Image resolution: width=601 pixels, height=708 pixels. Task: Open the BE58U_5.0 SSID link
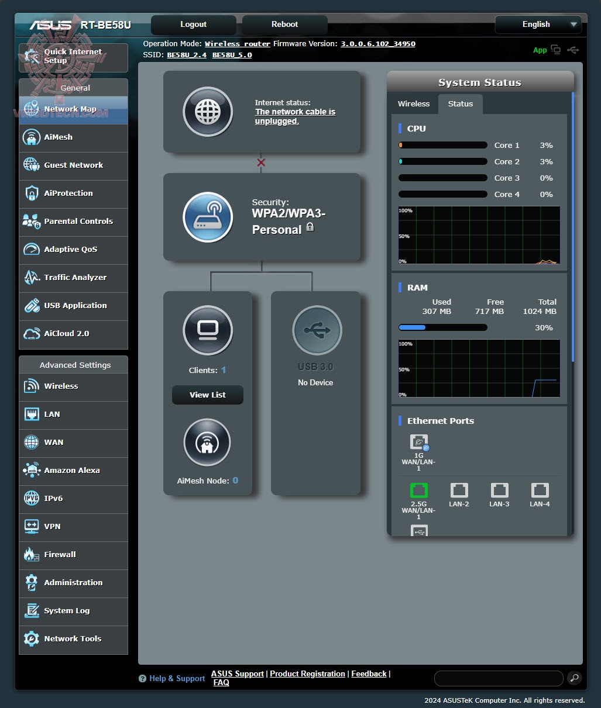(x=232, y=55)
